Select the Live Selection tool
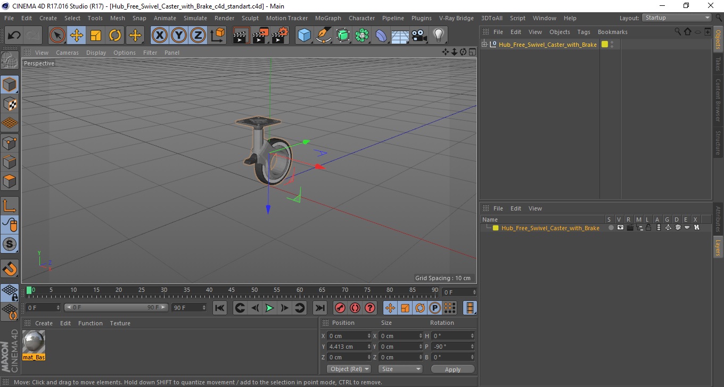Image resolution: width=724 pixels, height=387 pixels. pyautogui.click(x=57, y=36)
